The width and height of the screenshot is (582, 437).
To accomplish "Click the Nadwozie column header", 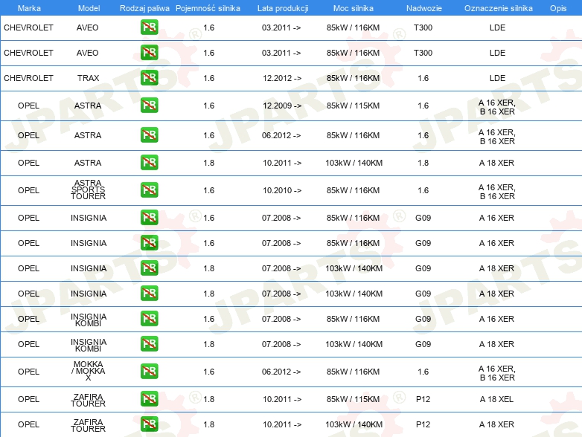I will point(424,8).
